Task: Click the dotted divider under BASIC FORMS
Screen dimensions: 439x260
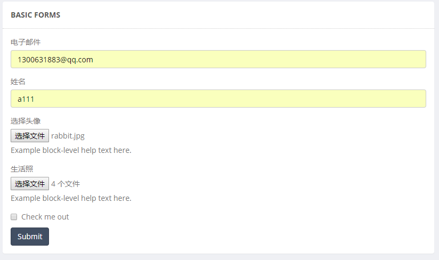Action: point(218,29)
